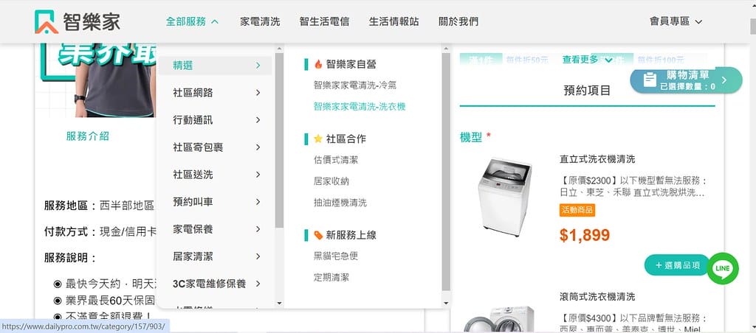
Task: Click the 直立式洗衣機清洗 product title
Action: pyautogui.click(x=597, y=159)
